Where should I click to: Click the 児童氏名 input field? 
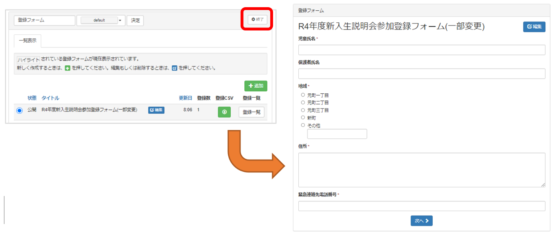click(x=421, y=50)
